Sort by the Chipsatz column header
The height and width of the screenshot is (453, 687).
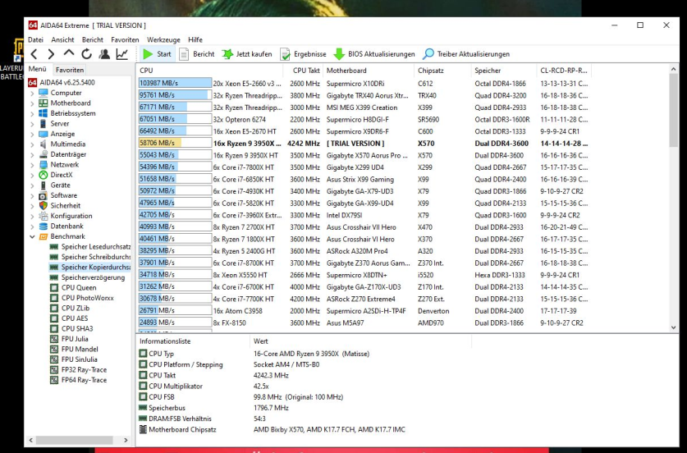442,70
